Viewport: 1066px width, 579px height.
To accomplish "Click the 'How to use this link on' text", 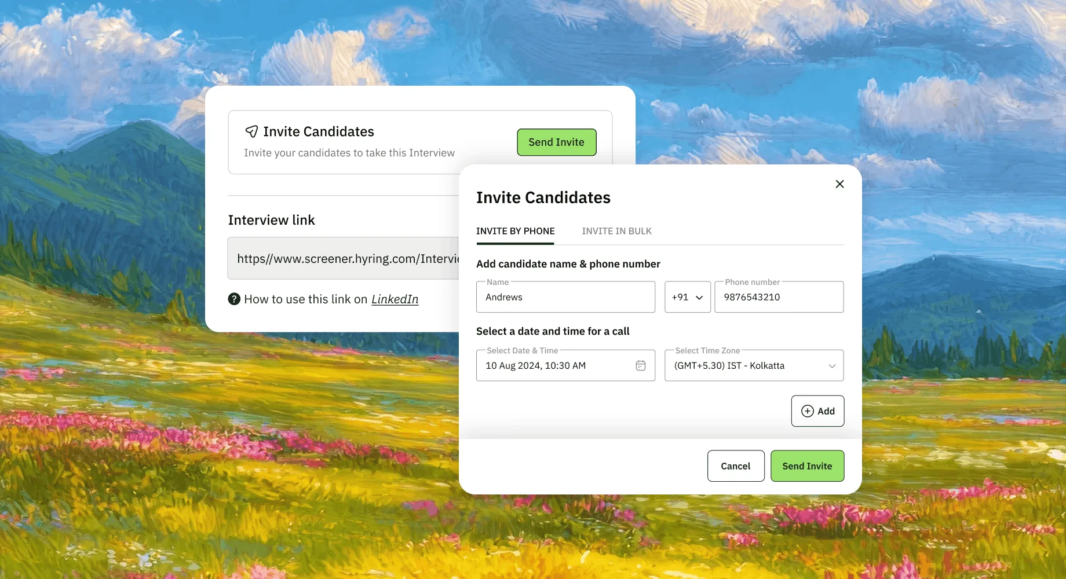I will click(306, 299).
